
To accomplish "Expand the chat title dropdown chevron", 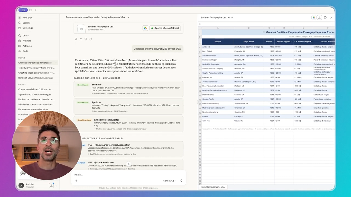I will [128, 17].
